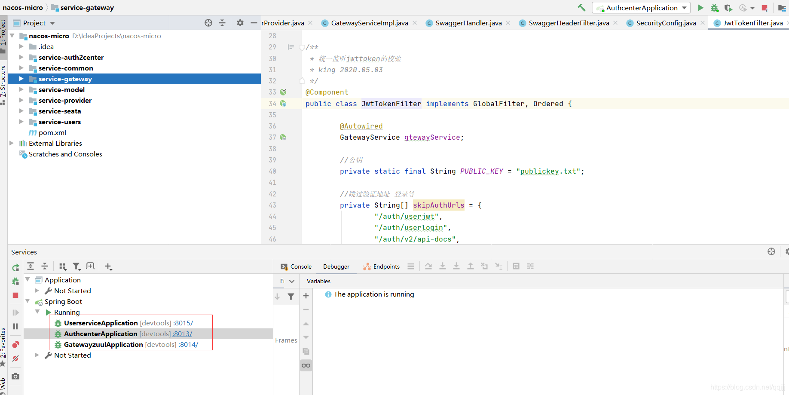Screen dimensions: 789x395
Task: Hide the Project tool window
Action: (x=254, y=23)
